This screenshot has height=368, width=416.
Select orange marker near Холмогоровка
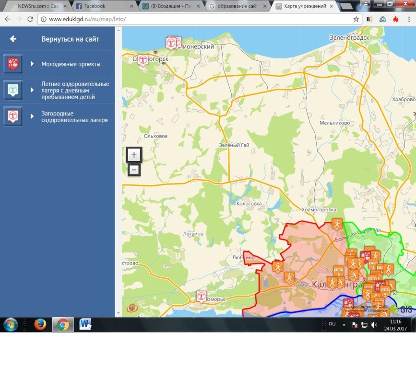pos(337,223)
